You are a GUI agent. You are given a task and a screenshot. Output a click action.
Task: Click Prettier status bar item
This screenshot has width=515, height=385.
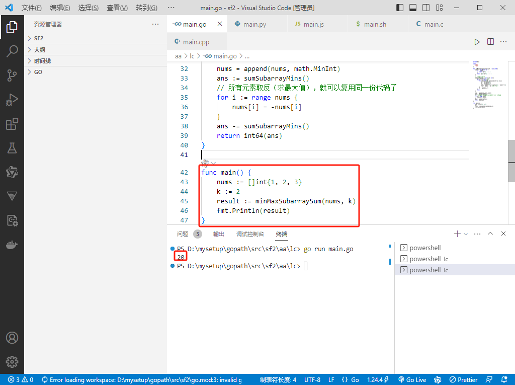[x=463, y=380]
